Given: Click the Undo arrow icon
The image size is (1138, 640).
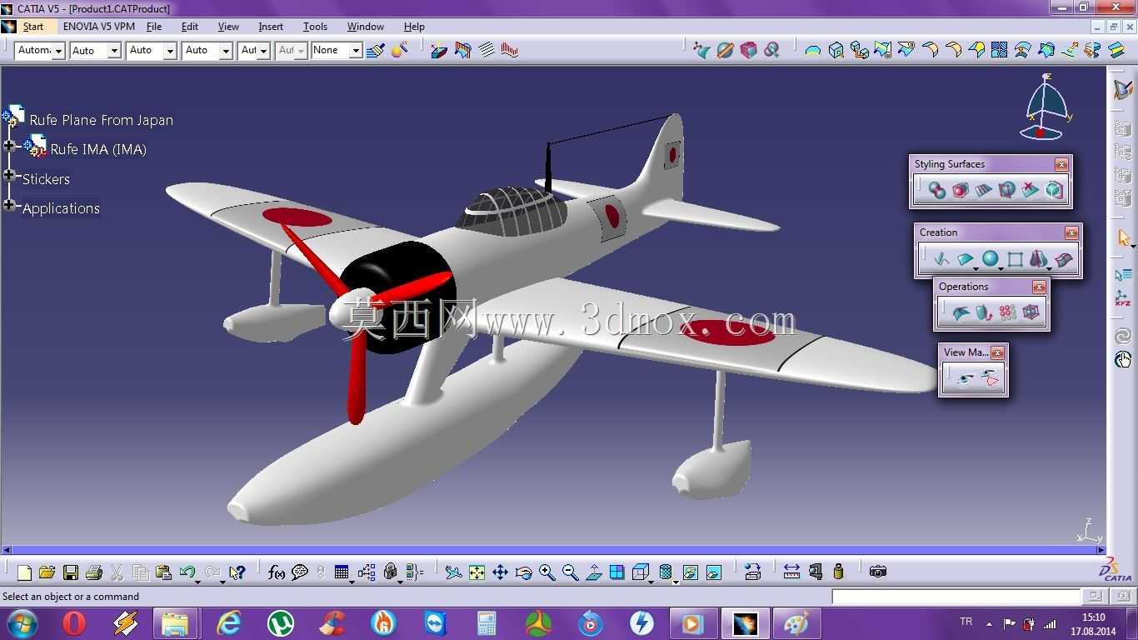Looking at the screenshot, I should (x=187, y=572).
